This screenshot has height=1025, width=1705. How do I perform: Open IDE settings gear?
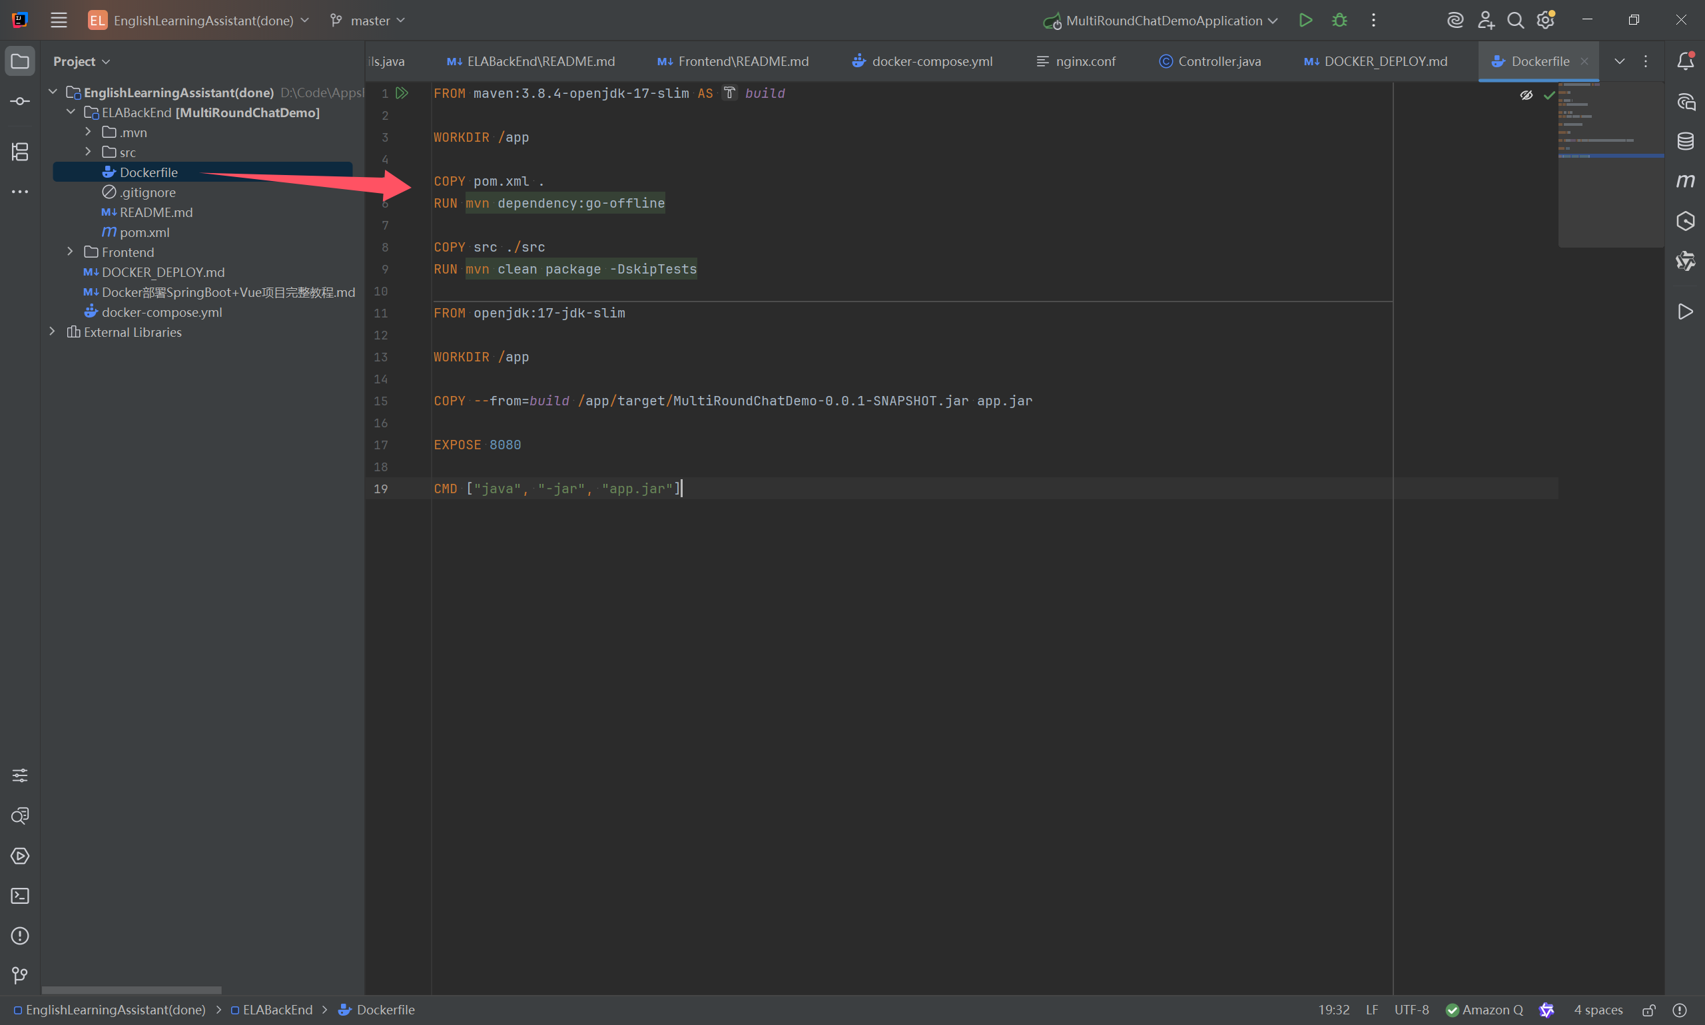[1546, 20]
